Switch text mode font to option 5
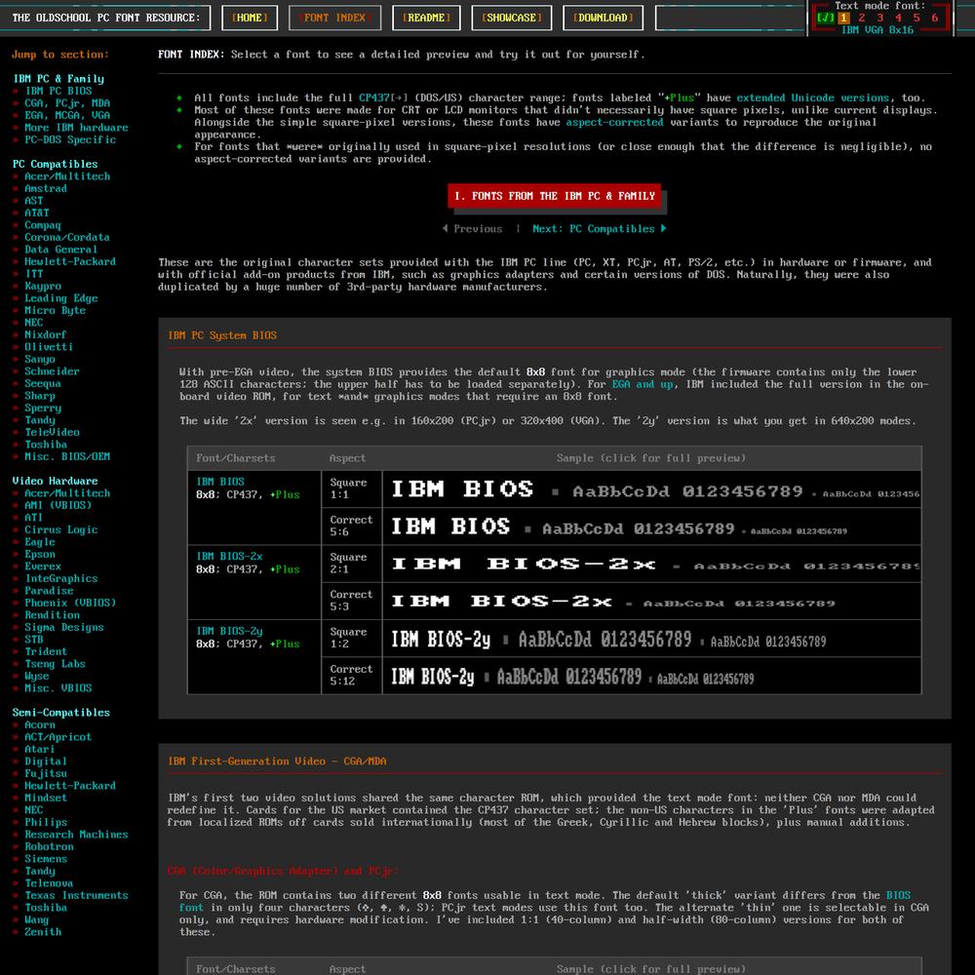Viewport: 975px width, 975px height. [x=916, y=18]
